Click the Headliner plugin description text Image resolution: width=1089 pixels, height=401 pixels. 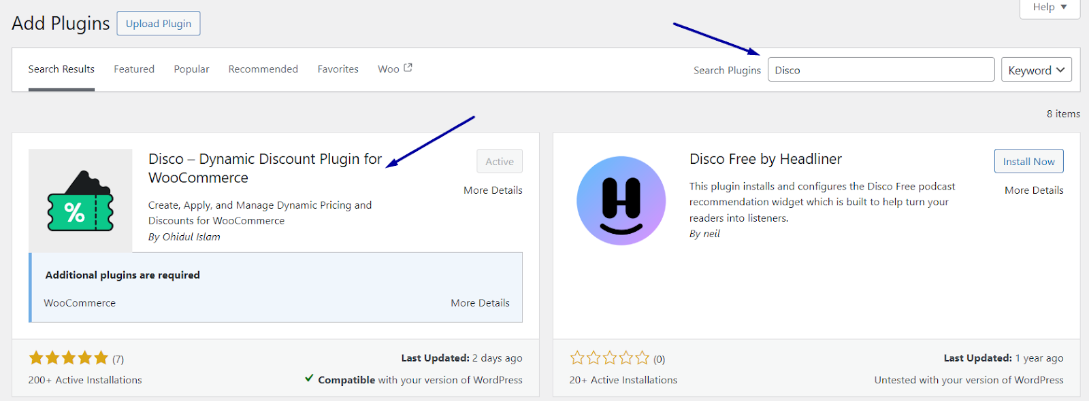[822, 202]
